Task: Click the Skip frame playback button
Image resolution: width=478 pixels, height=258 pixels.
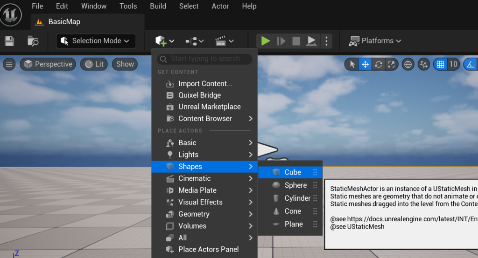Action: click(281, 41)
